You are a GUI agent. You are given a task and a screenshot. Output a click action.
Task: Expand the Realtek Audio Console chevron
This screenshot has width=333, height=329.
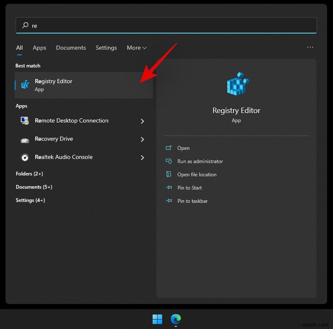click(142, 157)
